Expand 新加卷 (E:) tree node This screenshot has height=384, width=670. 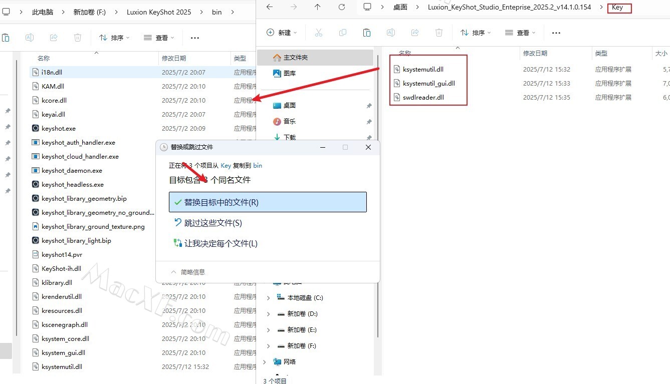[x=268, y=330]
